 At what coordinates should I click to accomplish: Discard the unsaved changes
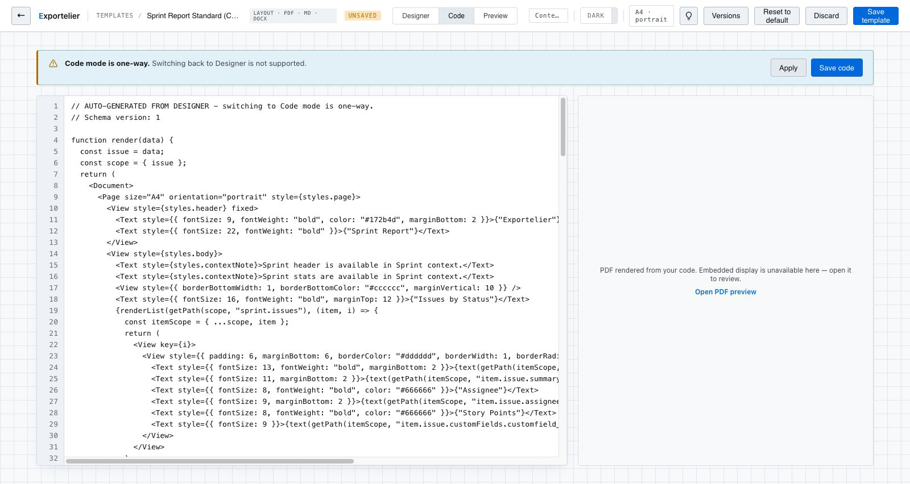click(826, 16)
